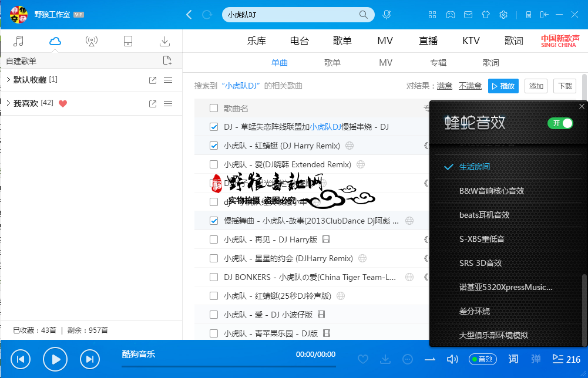Show 专辑 search results
Image resolution: width=588 pixels, height=378 pixels.
pyautogui.click(x=438, y=63)
